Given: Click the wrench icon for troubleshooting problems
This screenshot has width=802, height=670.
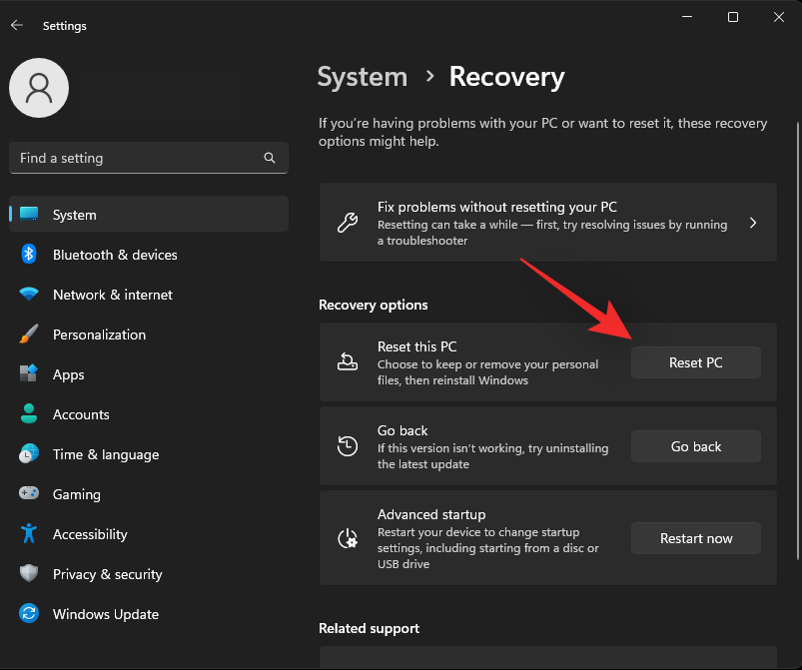Looking at the screenshot, I should pyautogui.click(x=345, y=222).
